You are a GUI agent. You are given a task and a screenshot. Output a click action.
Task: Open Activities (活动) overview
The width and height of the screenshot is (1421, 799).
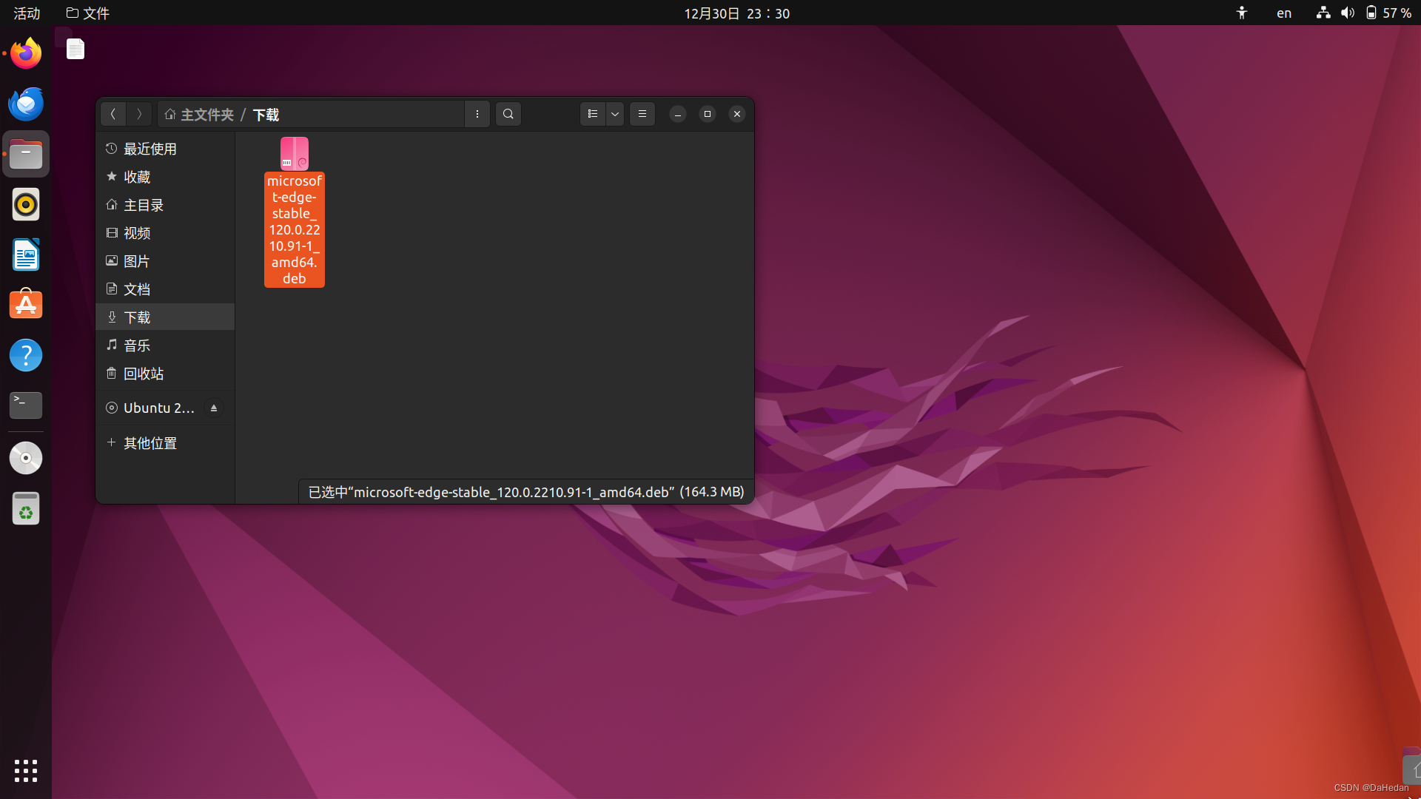pyautogui.click(x=27, y=13)
